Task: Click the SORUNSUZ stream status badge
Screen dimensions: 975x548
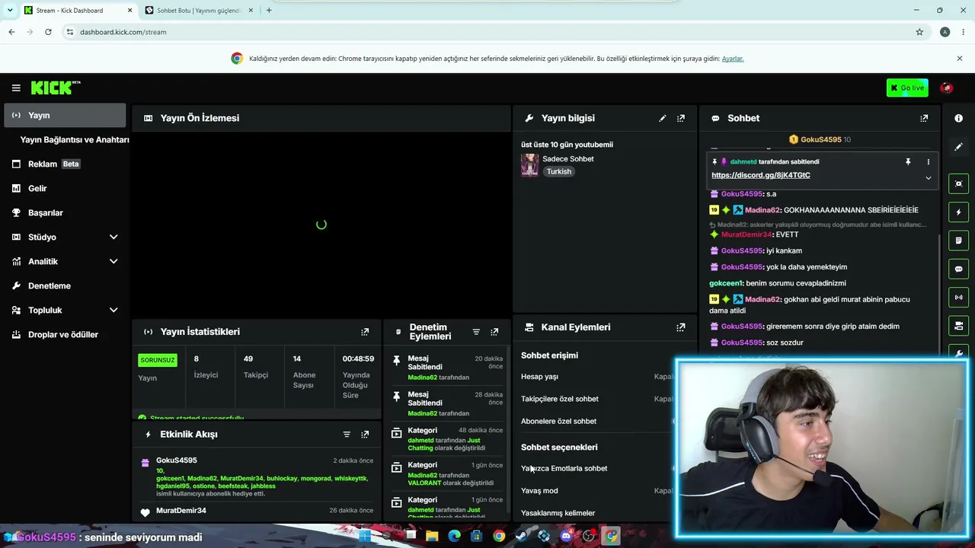Action: (158, 360)
